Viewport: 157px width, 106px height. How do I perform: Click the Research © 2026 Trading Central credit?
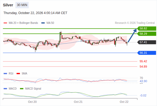(135, 23)
